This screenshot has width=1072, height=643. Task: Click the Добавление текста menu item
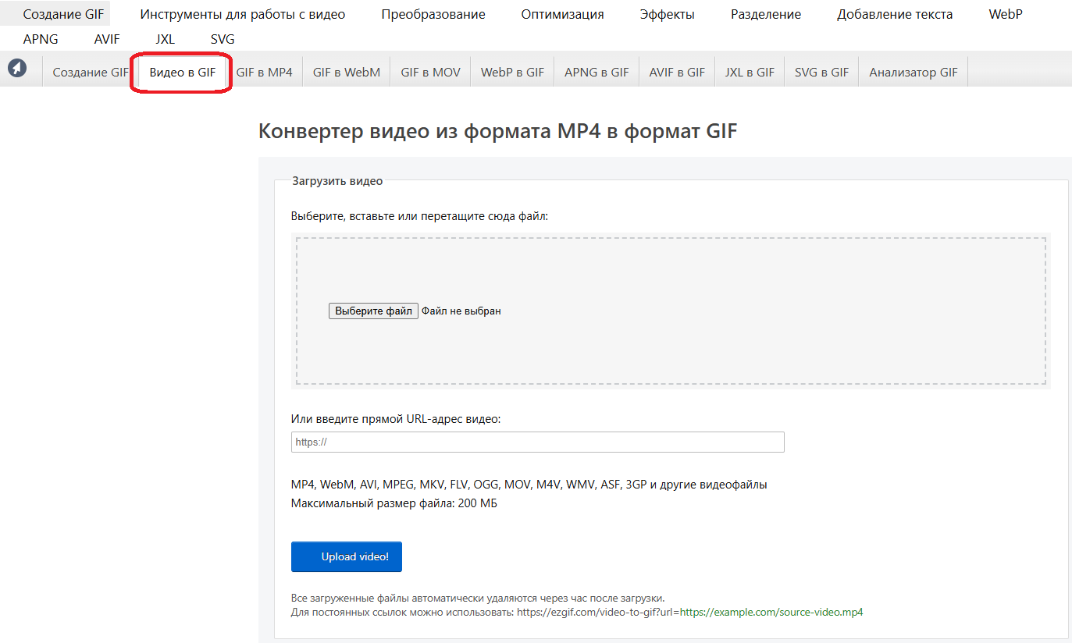click(x=894, y=14)
